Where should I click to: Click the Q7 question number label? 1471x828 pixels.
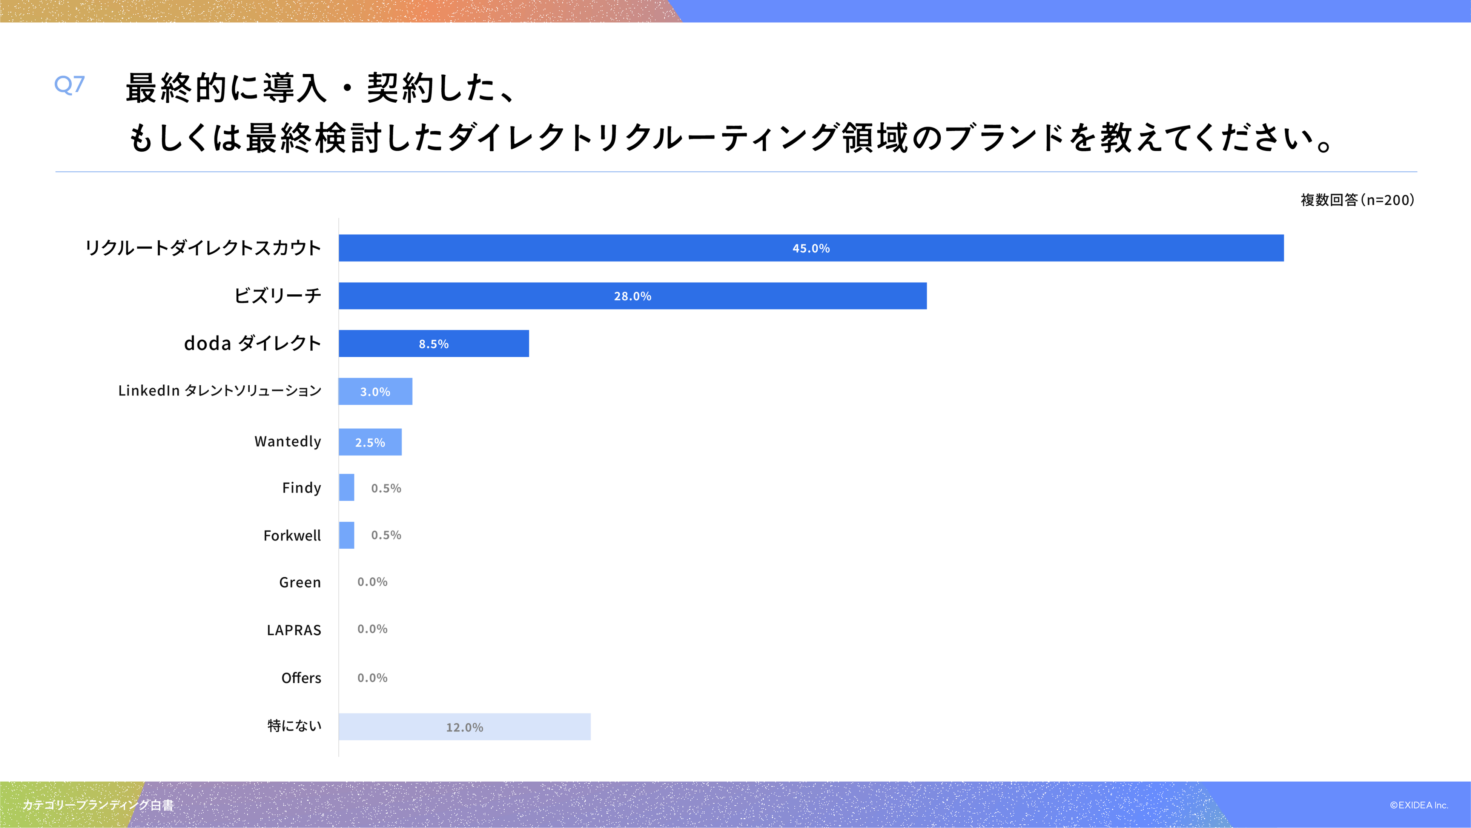70,85
